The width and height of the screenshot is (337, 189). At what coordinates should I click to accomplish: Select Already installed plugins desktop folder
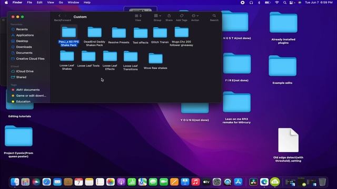[283, 23]
